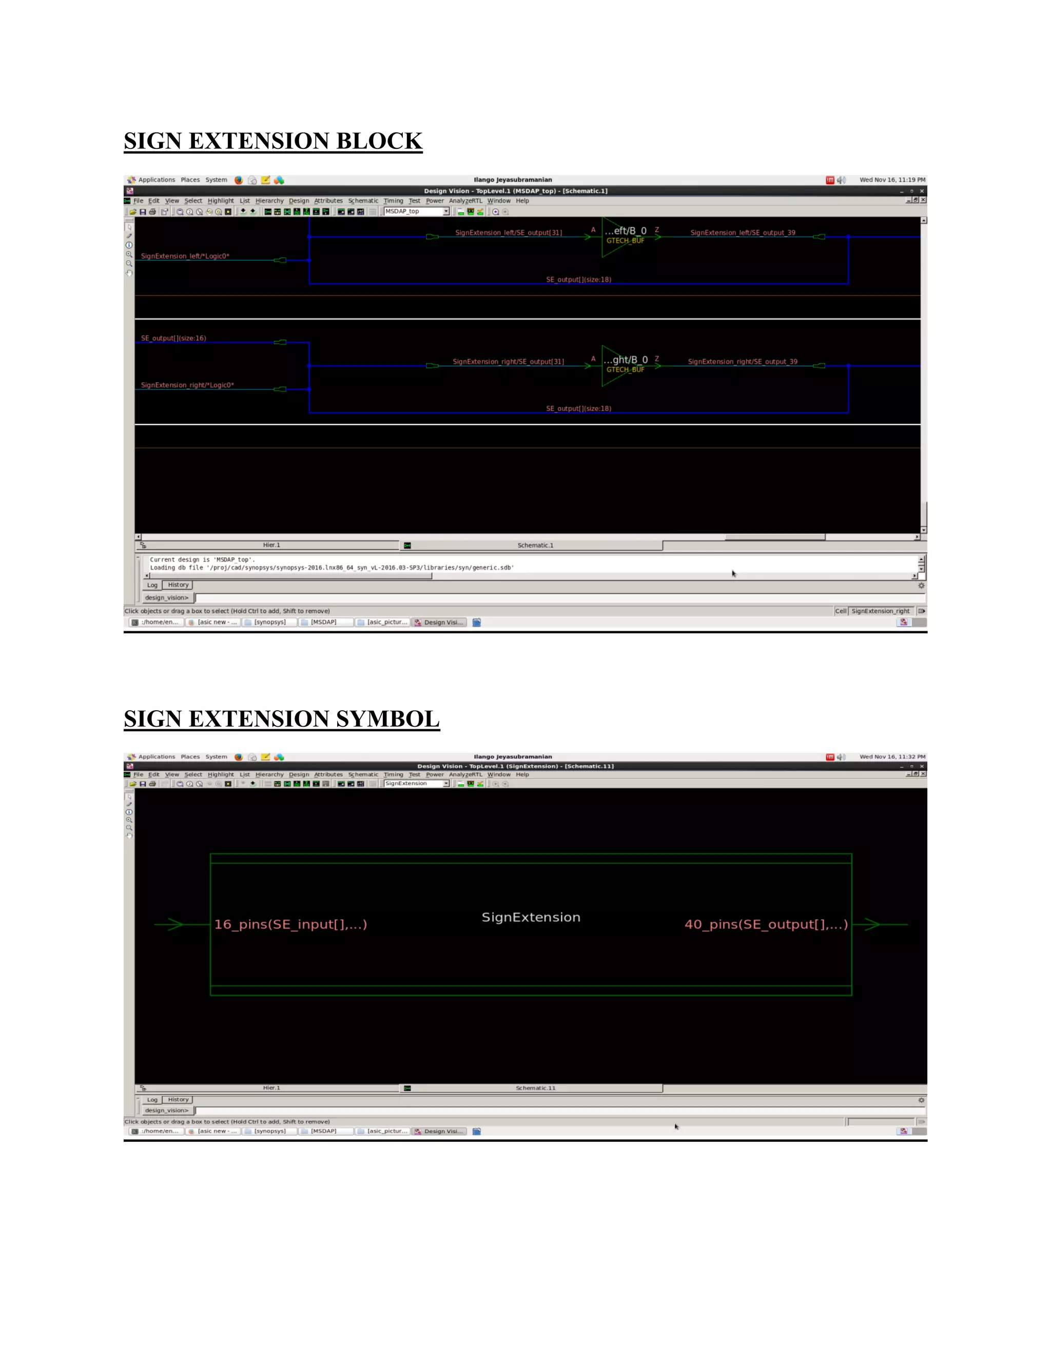Select the info 'i' tool in upper left sidebar
This screenshot has height=1360, width=1051.
(129, 245)
